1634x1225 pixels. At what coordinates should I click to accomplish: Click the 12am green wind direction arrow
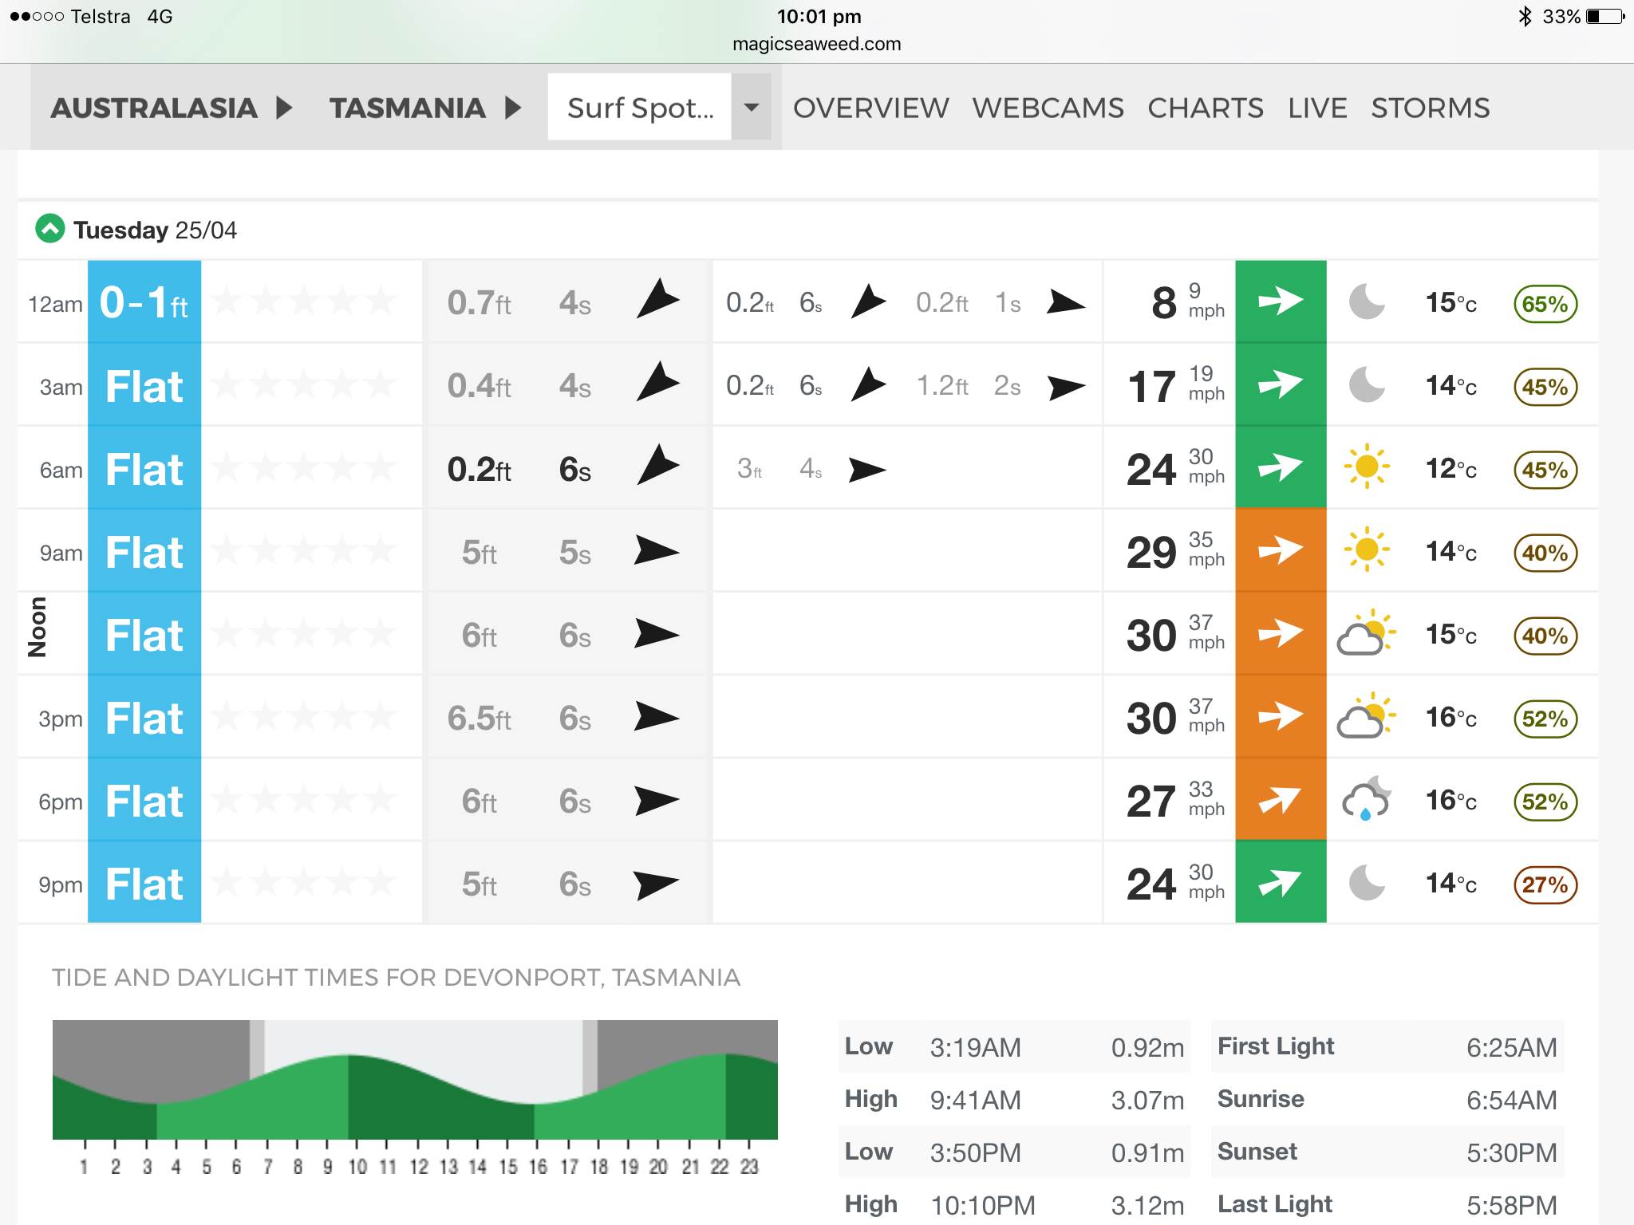coord(1280,302)
